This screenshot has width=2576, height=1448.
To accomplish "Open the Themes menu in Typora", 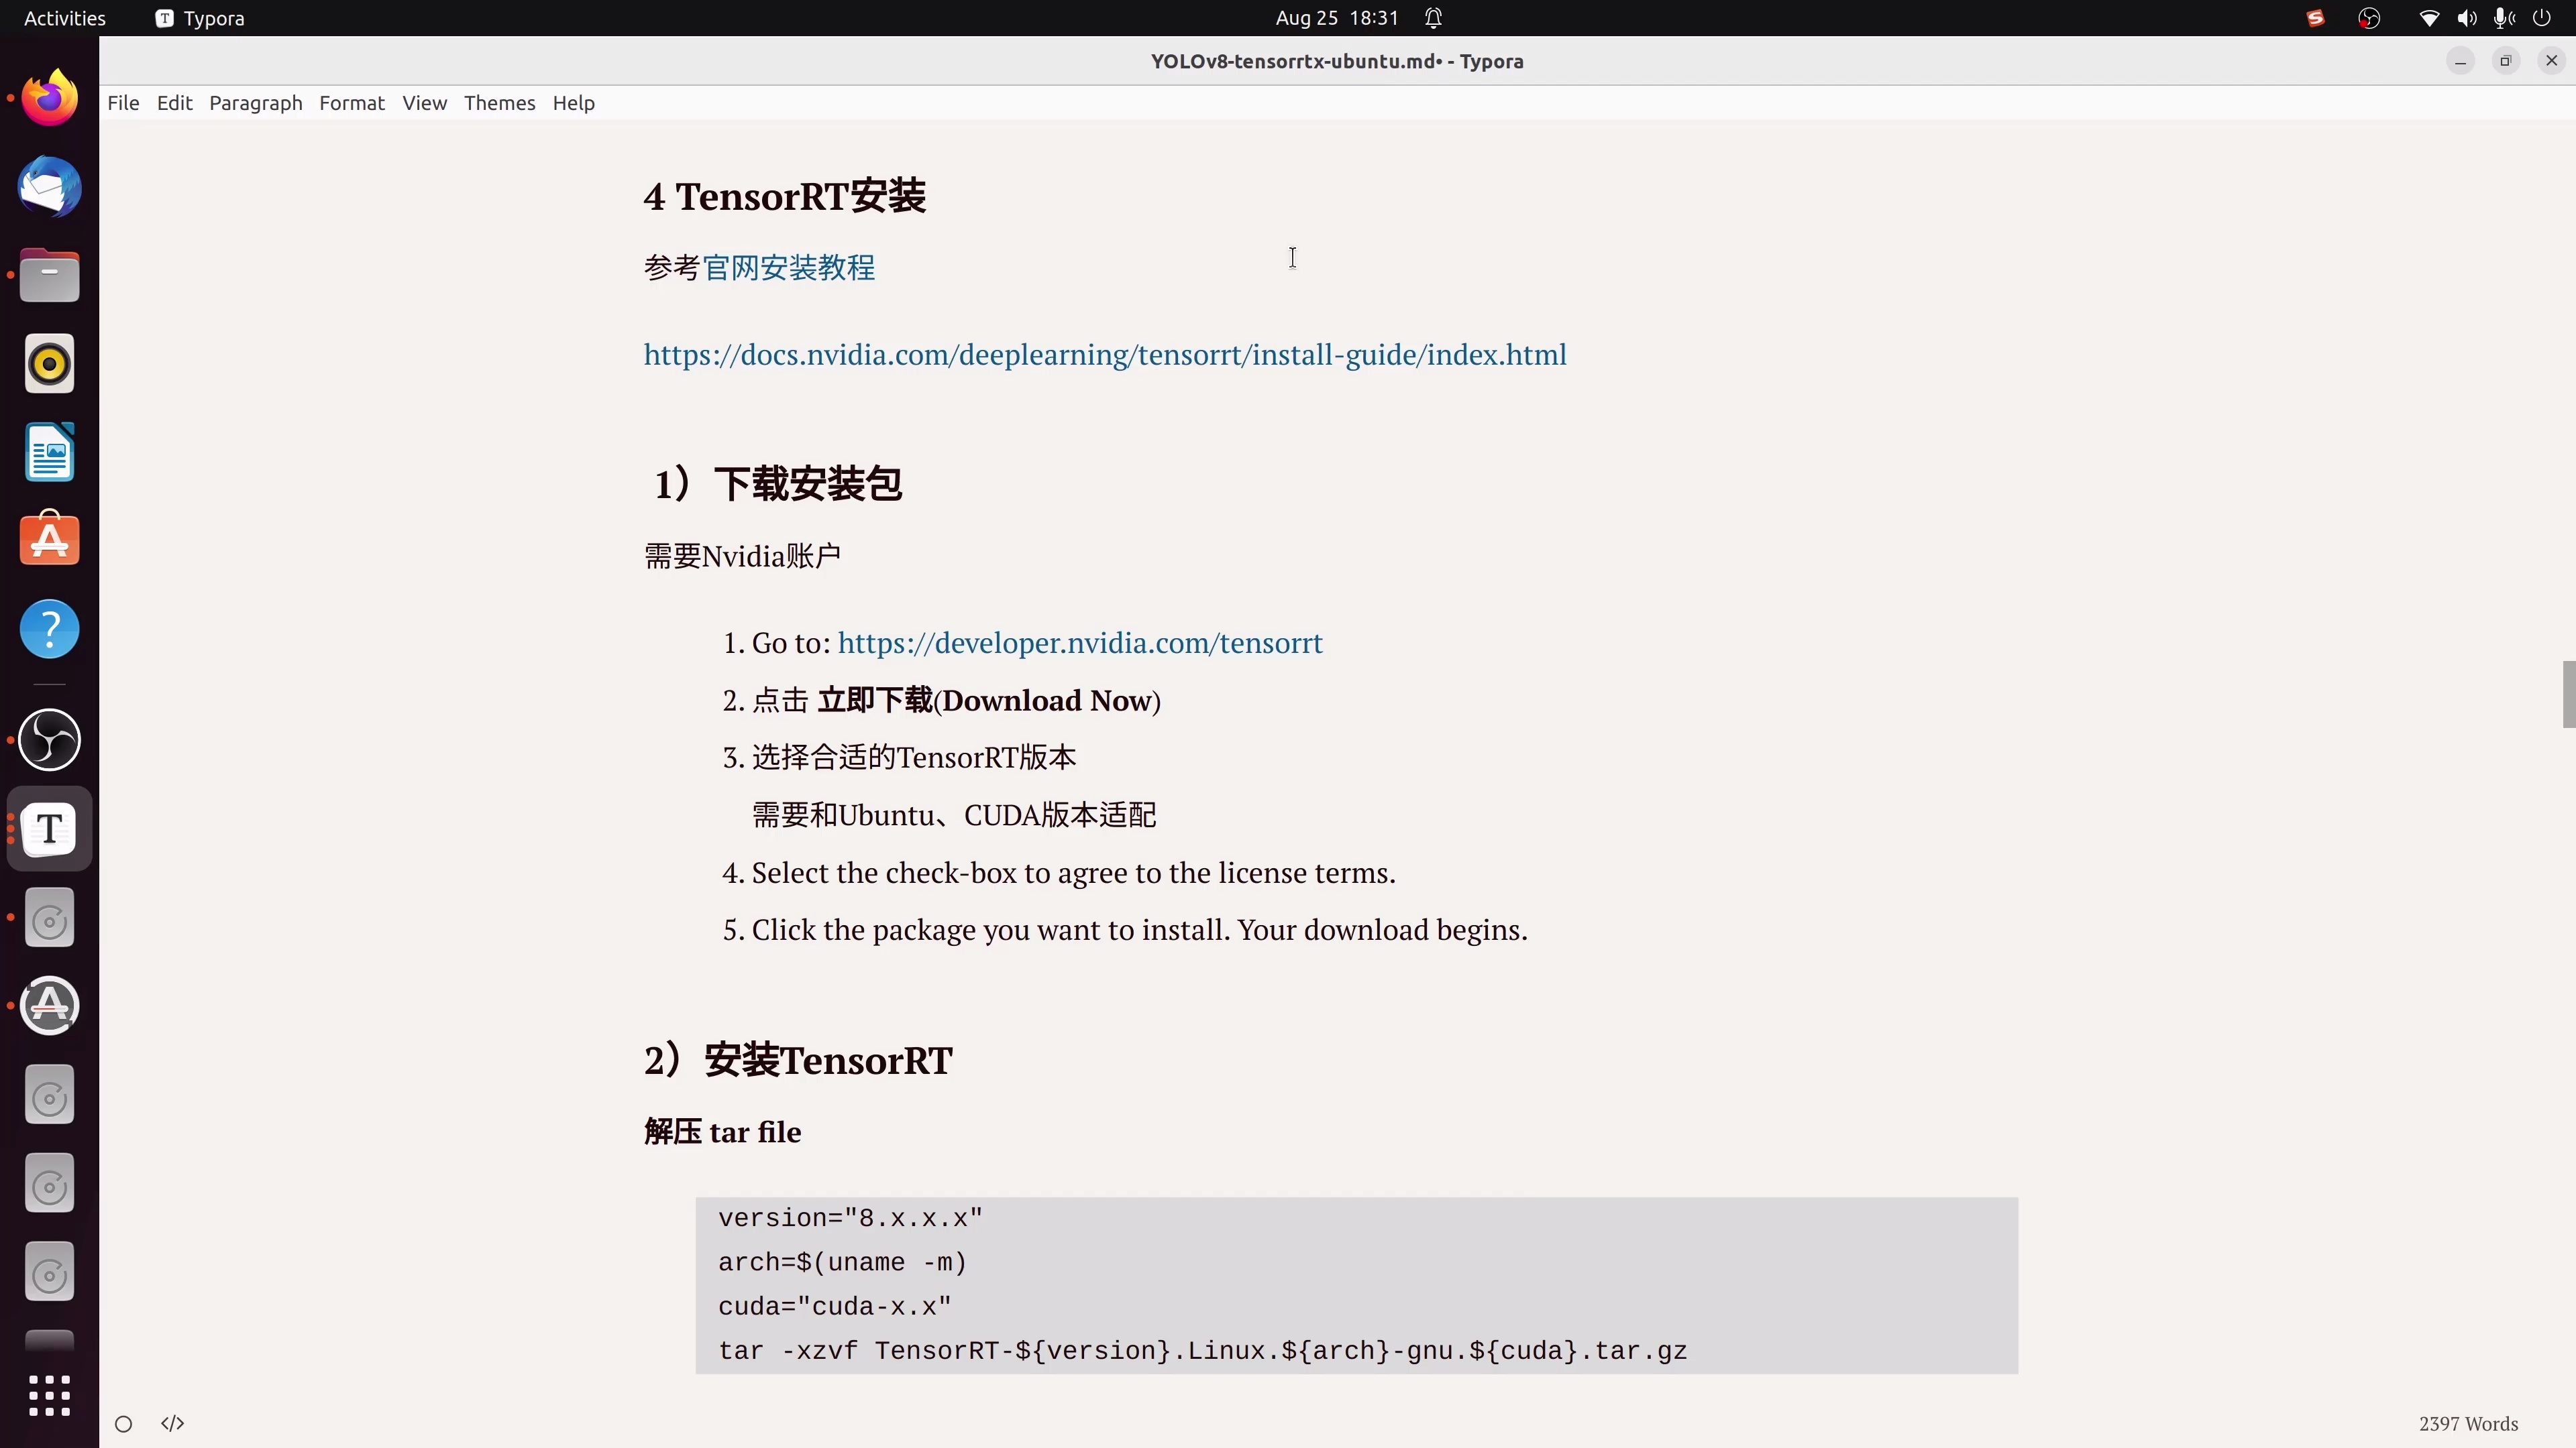I will coord(499,103).
